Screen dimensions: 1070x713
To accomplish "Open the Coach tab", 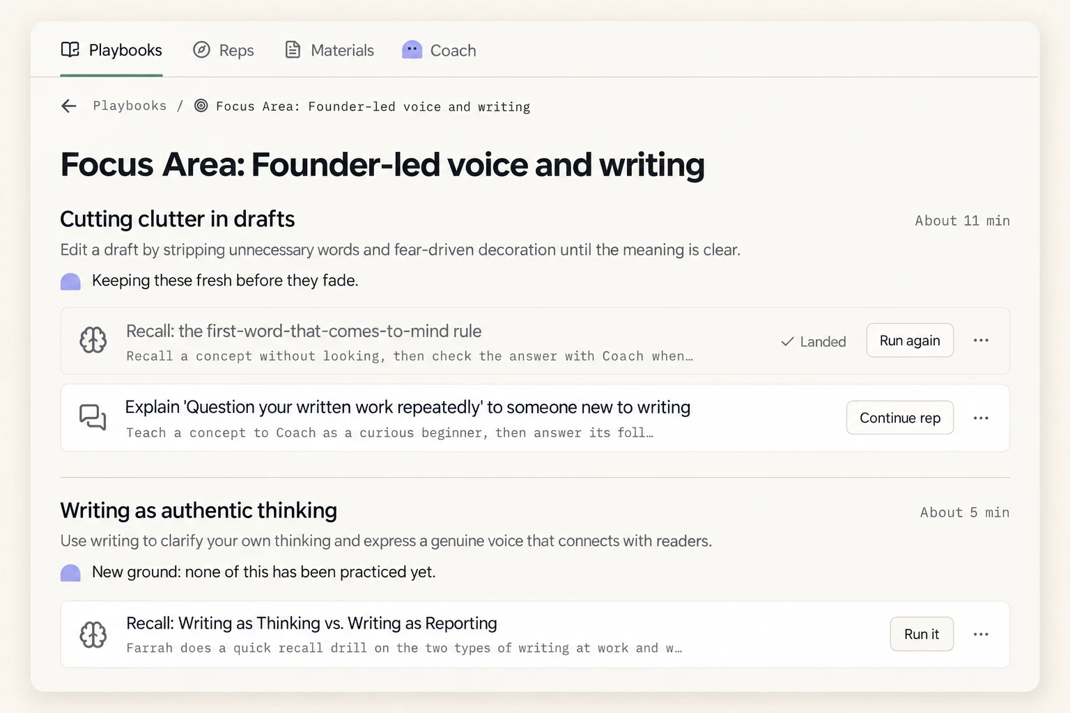I will click(440, 50).
